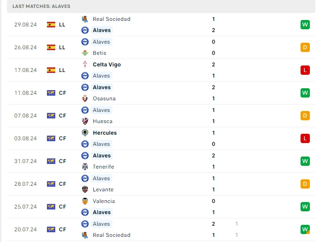The width and height of the screenshot is (321, 242).
Task: Click the Valencia club crest icon
Action: (85, 201)
